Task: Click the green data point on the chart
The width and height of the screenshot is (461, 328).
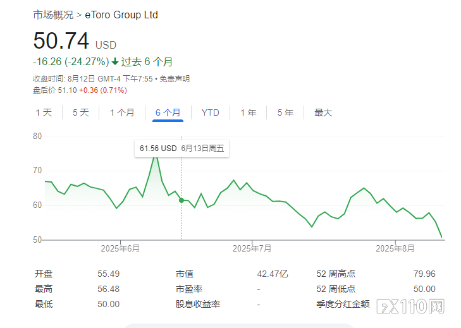Action: point(181,200)
